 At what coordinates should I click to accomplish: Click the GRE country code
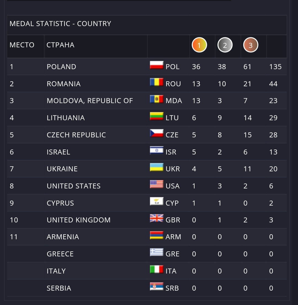[172, 254]
